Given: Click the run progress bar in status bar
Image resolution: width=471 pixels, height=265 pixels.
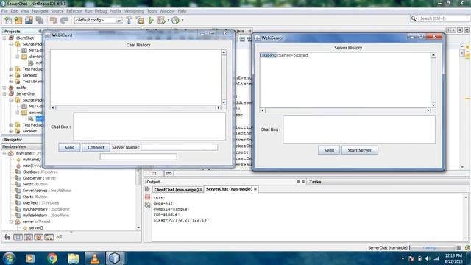Looking at the screenshot, I should click(x=432, y=248).
